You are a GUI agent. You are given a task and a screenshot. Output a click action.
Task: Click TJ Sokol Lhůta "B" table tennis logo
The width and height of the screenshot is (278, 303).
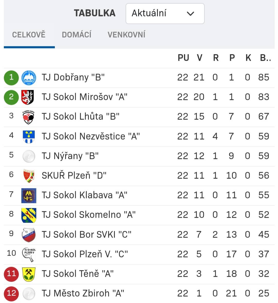coord(29,117)
